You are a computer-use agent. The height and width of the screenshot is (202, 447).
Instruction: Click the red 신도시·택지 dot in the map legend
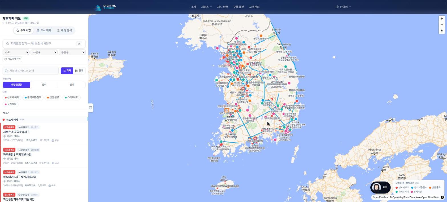click(x=397, y=188)
